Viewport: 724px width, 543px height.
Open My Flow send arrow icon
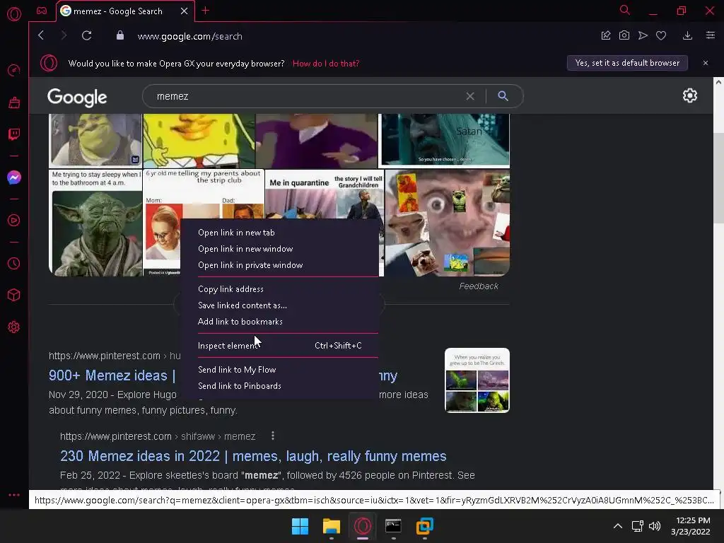pyautogui.click(x=643, y=35)
